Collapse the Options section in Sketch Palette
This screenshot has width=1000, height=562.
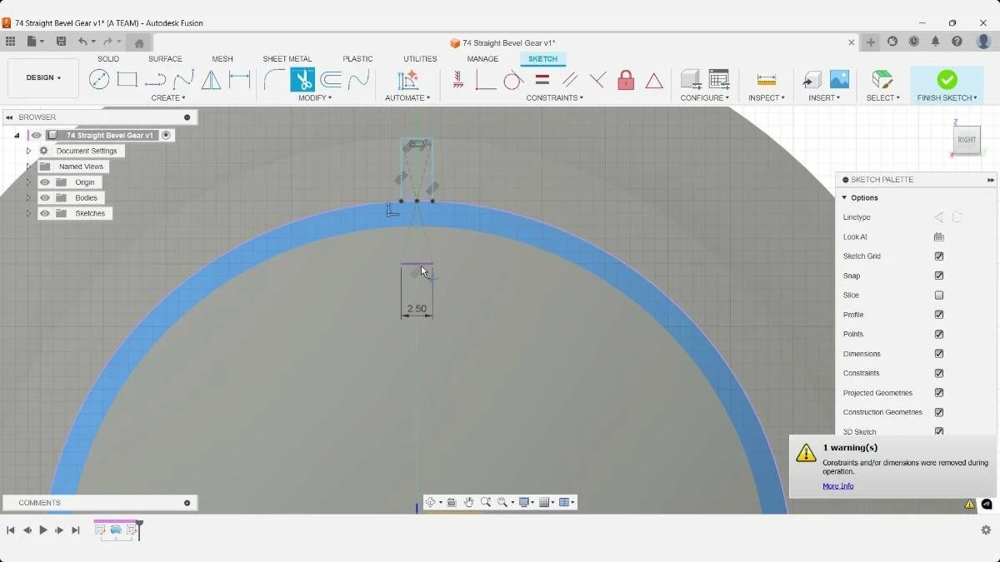pyautogui.click(x=844, y=198)
